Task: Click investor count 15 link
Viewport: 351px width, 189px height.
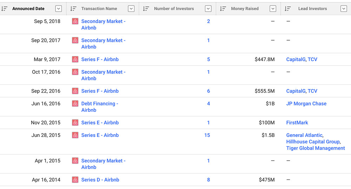Action: [207, 135]
